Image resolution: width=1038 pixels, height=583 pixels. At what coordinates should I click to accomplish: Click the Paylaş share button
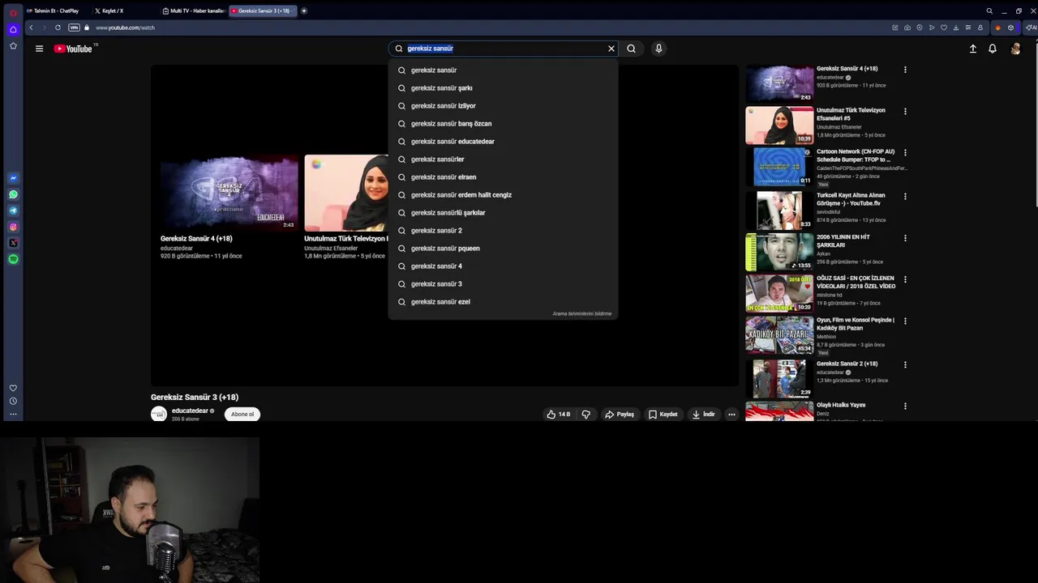pyautogui.click(x=620, y=415)
